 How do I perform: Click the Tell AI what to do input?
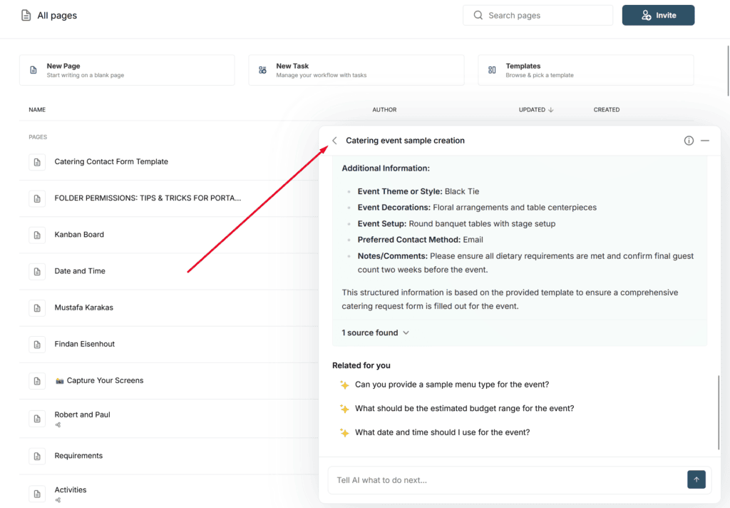[x=506, y=480]
